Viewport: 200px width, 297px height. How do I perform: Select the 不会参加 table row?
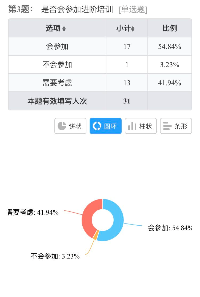tap(100, 65)
